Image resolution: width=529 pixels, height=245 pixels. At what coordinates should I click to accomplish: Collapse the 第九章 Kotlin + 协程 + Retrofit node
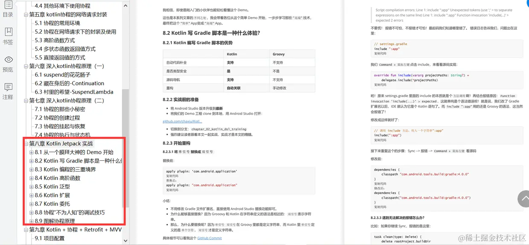(26, 230)
